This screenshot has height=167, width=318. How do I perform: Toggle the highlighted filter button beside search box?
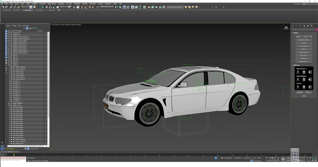(27, 28)
